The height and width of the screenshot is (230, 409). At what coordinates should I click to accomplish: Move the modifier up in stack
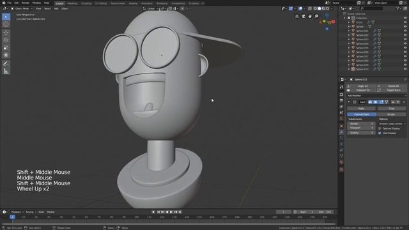(x=393, y=102)
